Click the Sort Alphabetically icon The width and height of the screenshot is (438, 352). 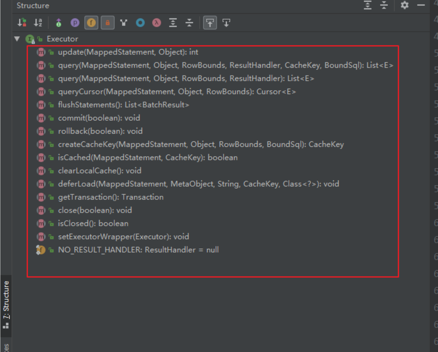38,23
